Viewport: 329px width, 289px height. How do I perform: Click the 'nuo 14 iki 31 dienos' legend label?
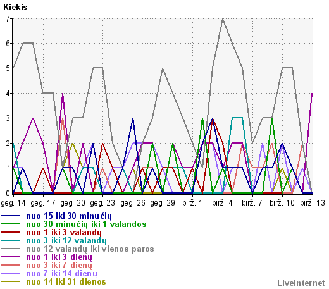66,282
